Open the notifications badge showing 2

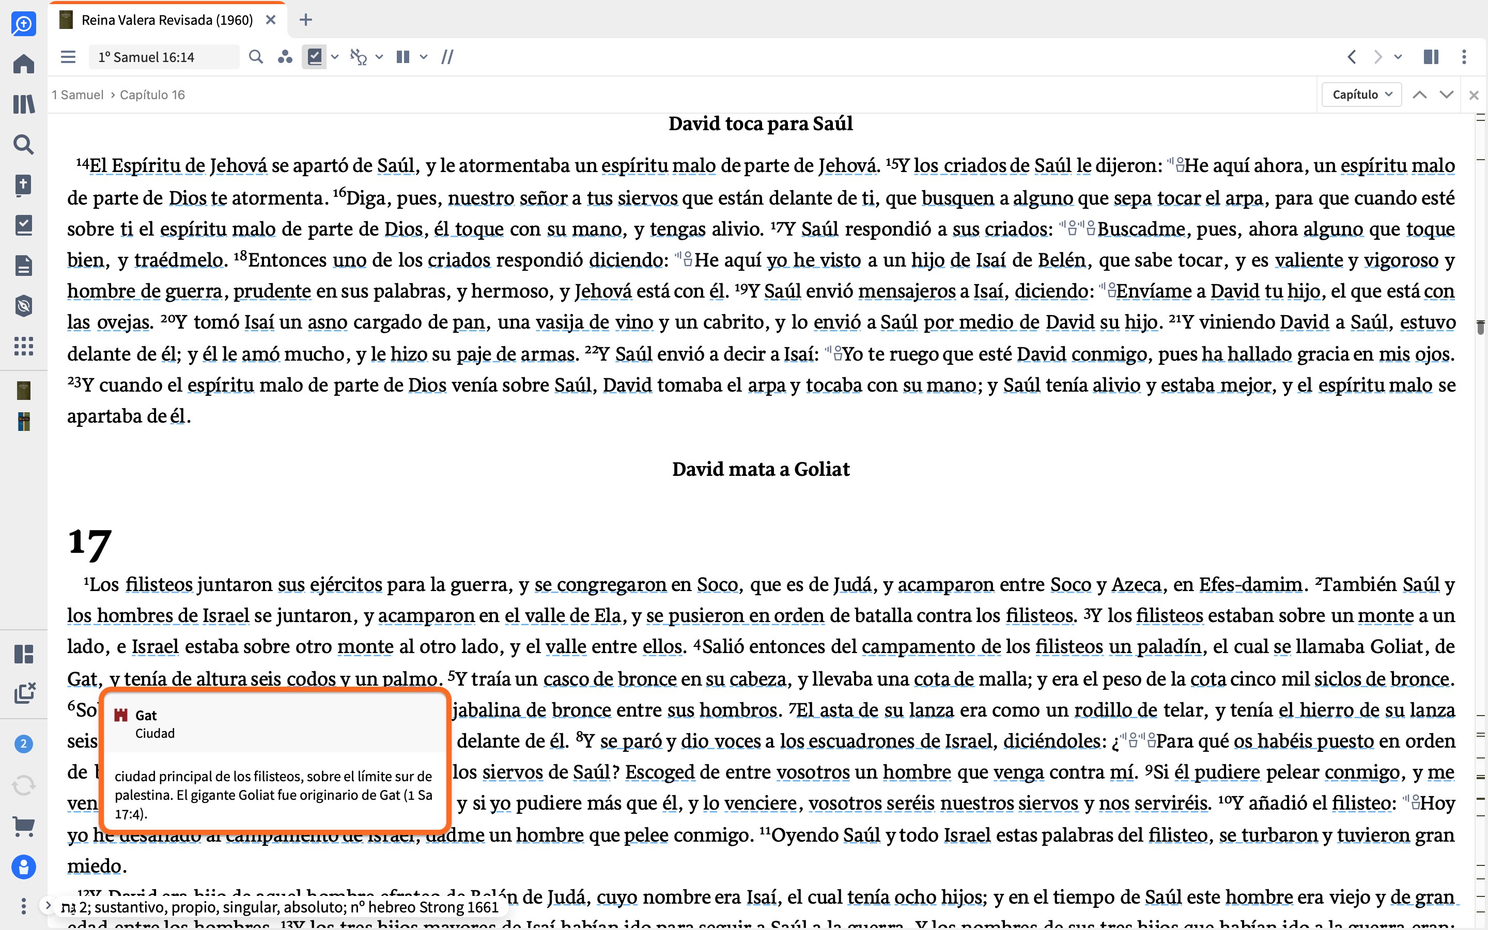(23, 743)
